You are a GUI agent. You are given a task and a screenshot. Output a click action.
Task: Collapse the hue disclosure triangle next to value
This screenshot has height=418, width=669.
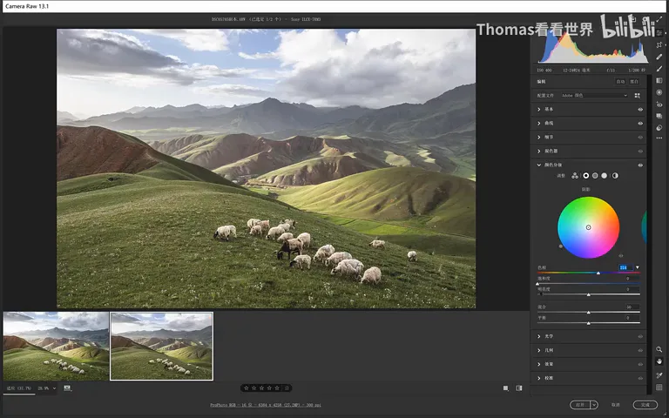click(x=638, y=267)
